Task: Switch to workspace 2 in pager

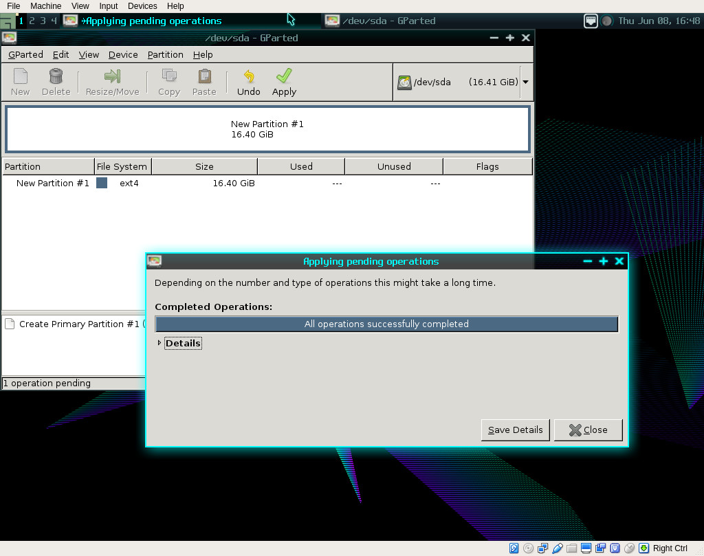Action: [x=32, y=21]
